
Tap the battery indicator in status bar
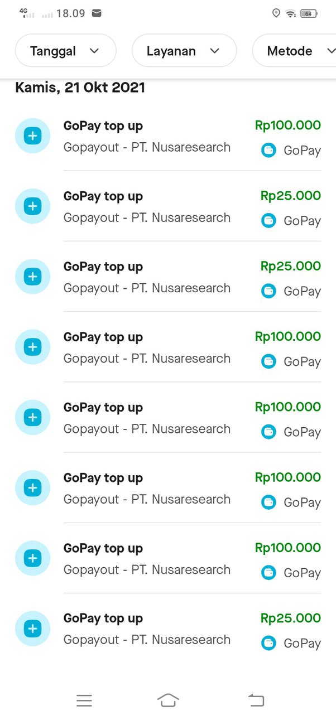point(309,13)
